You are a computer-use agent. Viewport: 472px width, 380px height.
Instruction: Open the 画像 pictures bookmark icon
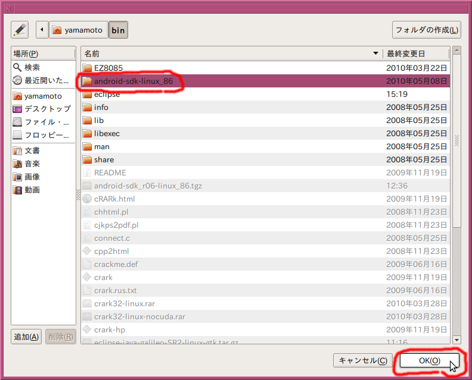[17, 177]
